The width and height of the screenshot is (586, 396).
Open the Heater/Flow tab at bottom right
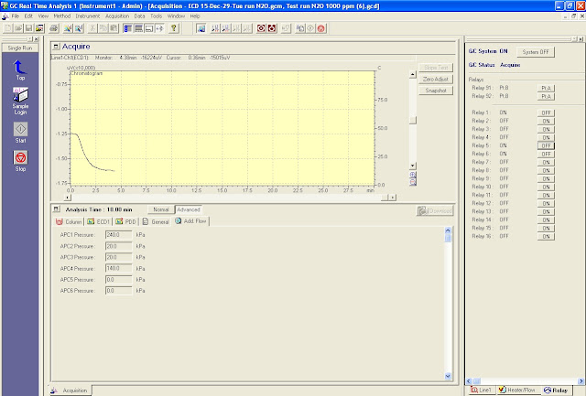click(517, 390)
